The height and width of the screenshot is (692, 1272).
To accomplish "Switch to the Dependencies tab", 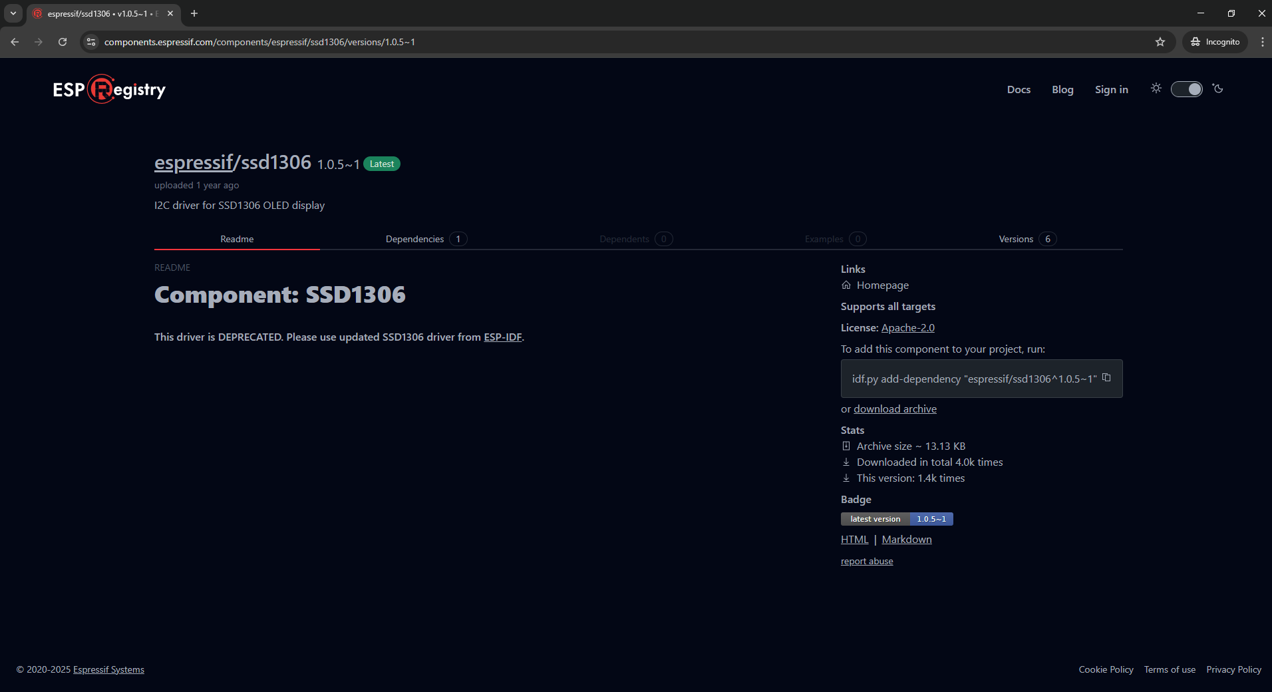I will click(x=426, y=239).
